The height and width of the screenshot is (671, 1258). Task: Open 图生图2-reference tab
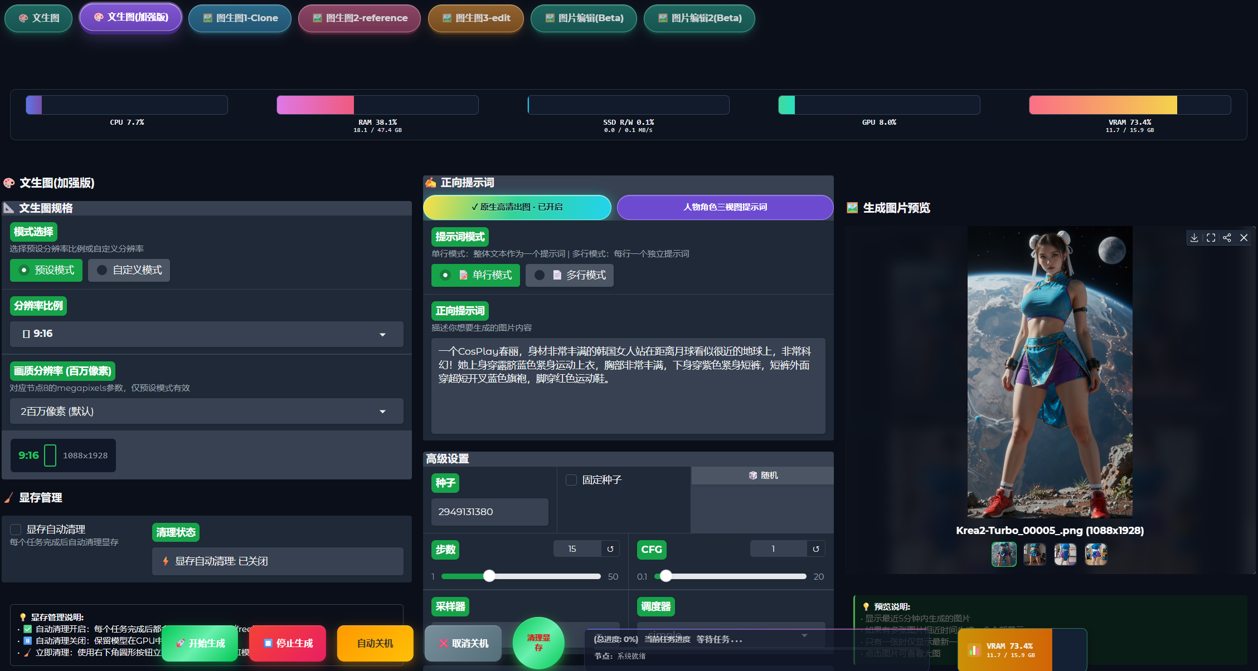[360, 18]
